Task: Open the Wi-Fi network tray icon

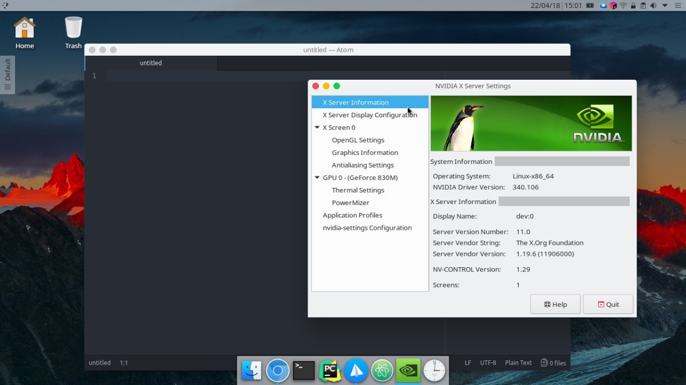Action: tap(623, 5)
